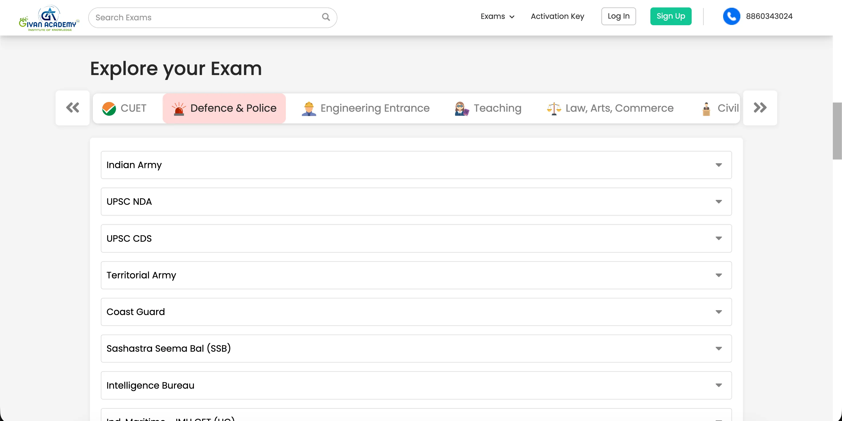Viewport: 842px width, 421px height.
Task: Click the Civil category person icon
Action: [706, 109]
